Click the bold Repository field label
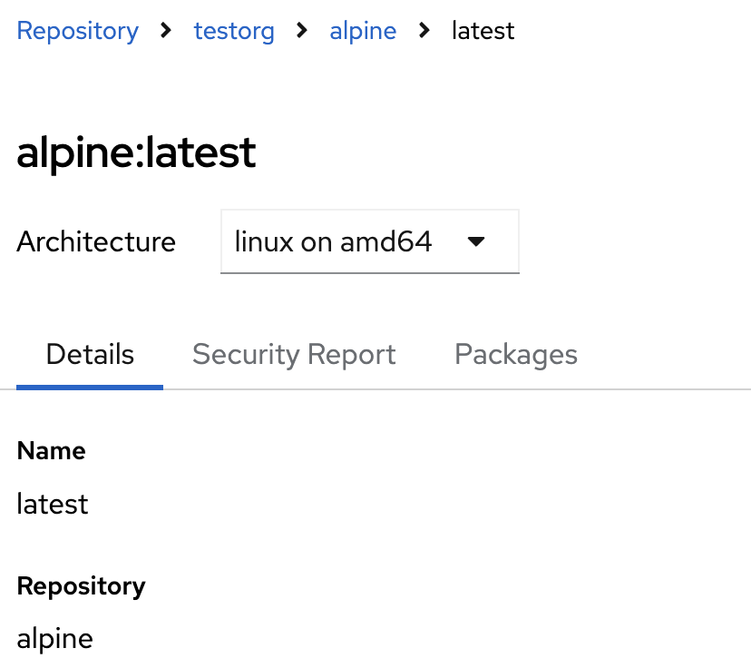 click(81, 585)
